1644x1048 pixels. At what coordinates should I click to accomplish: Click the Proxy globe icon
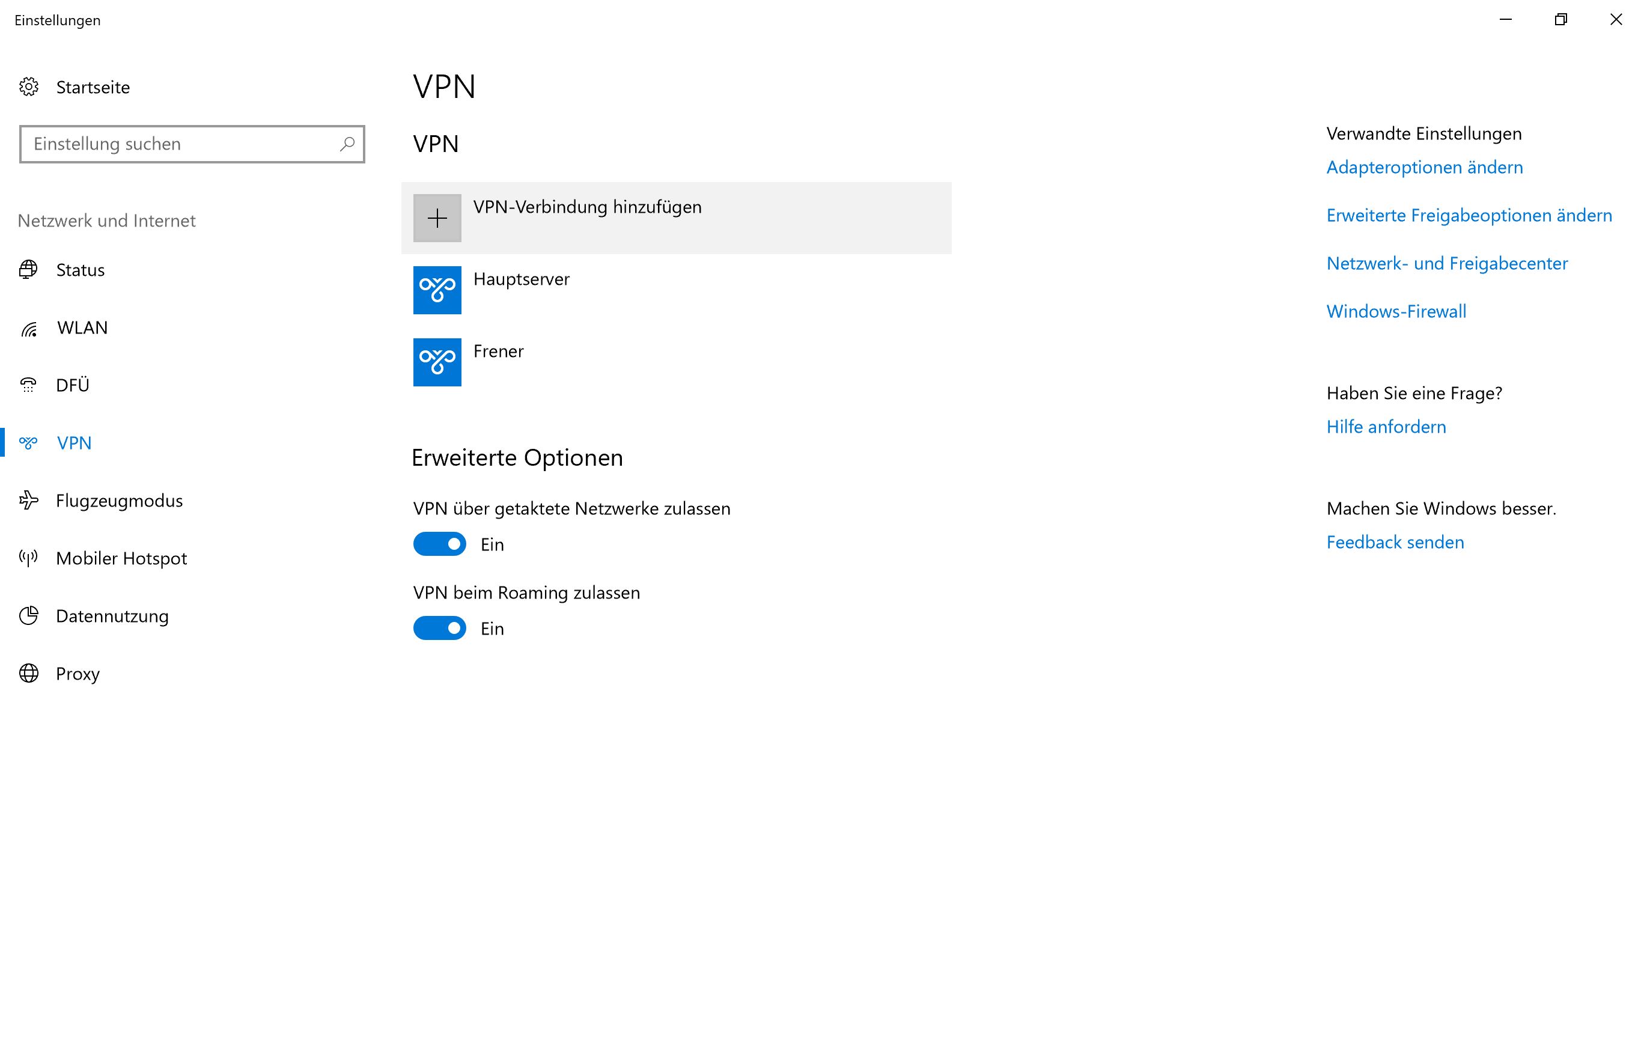pos(29,673)
